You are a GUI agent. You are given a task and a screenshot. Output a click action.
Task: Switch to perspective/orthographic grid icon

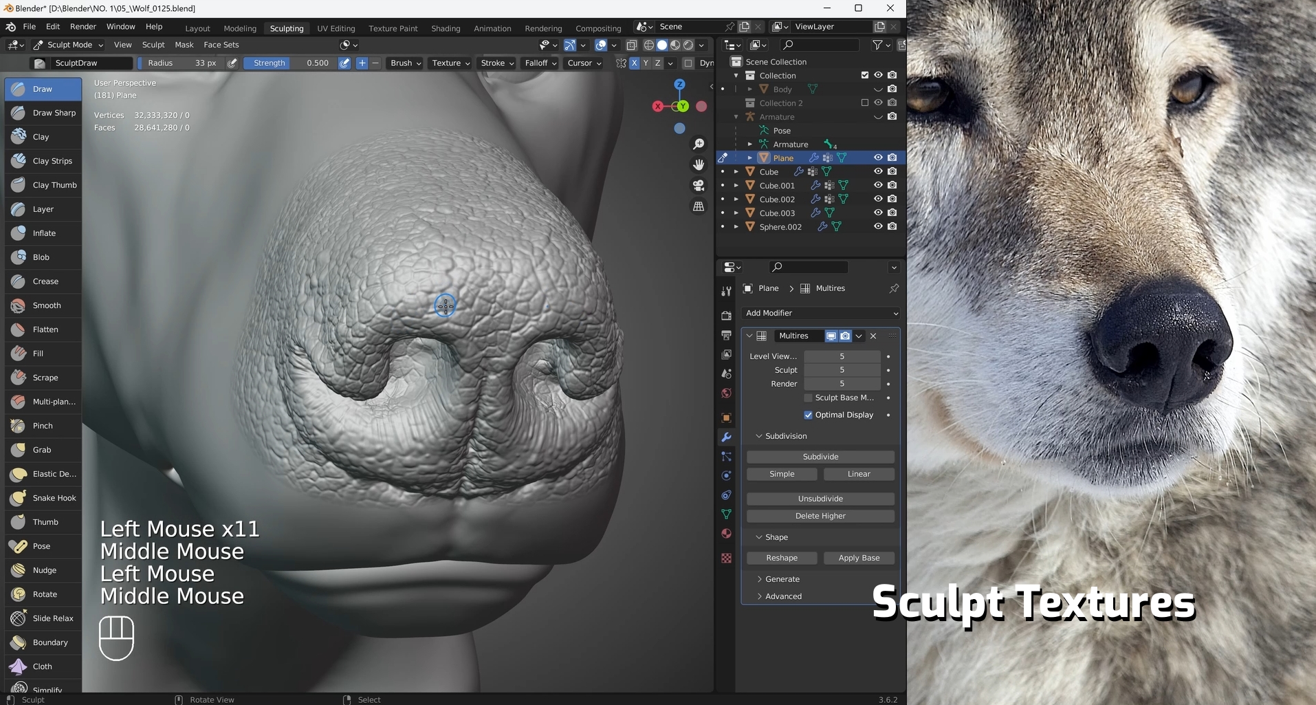(699, 206)
